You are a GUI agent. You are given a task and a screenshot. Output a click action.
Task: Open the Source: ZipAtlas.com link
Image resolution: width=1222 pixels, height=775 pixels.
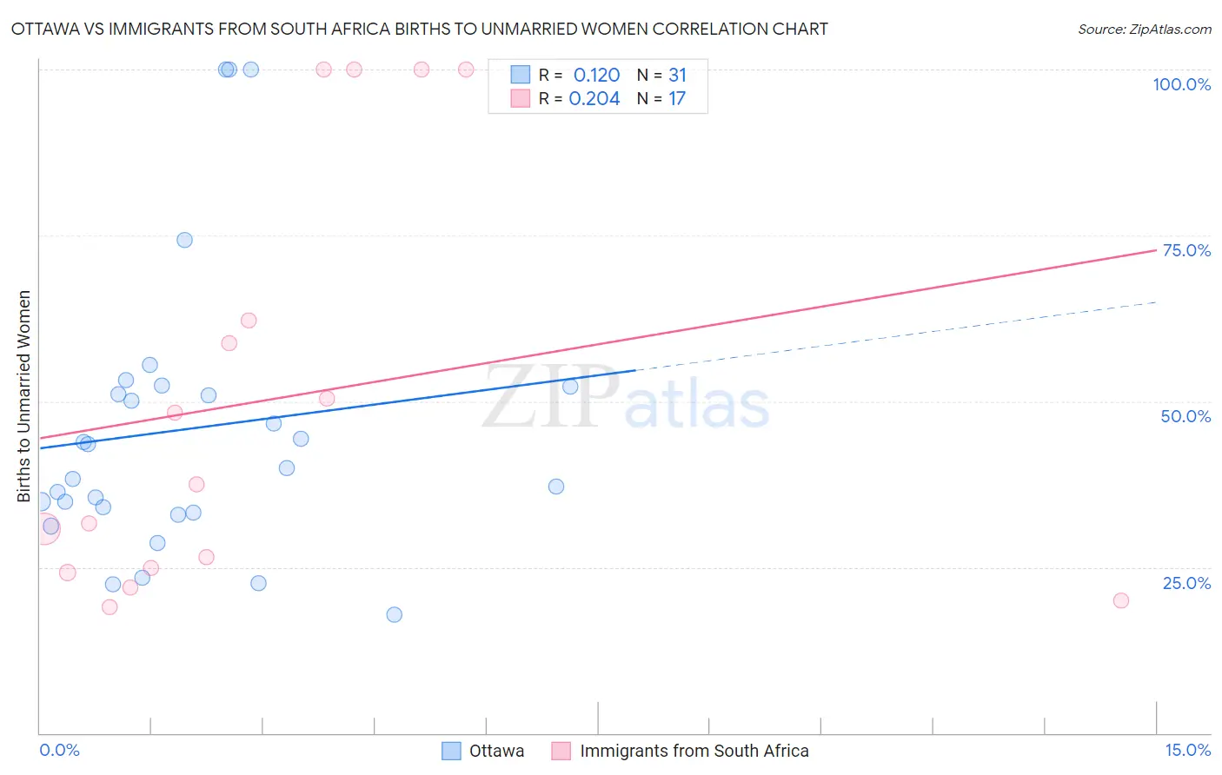1144,29
